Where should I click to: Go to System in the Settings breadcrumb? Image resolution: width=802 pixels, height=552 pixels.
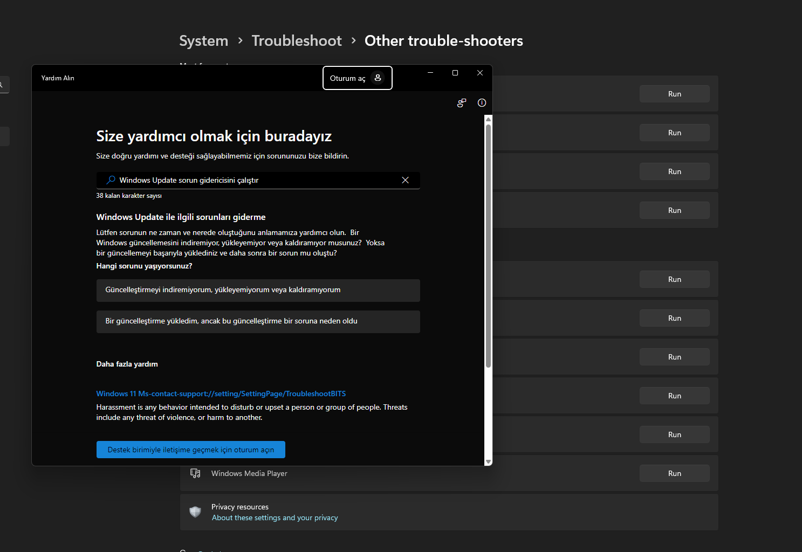coord(203,41)
